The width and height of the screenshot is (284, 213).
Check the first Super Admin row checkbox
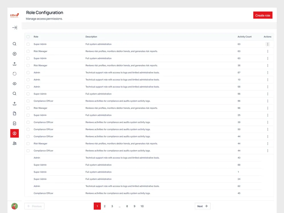28,44
